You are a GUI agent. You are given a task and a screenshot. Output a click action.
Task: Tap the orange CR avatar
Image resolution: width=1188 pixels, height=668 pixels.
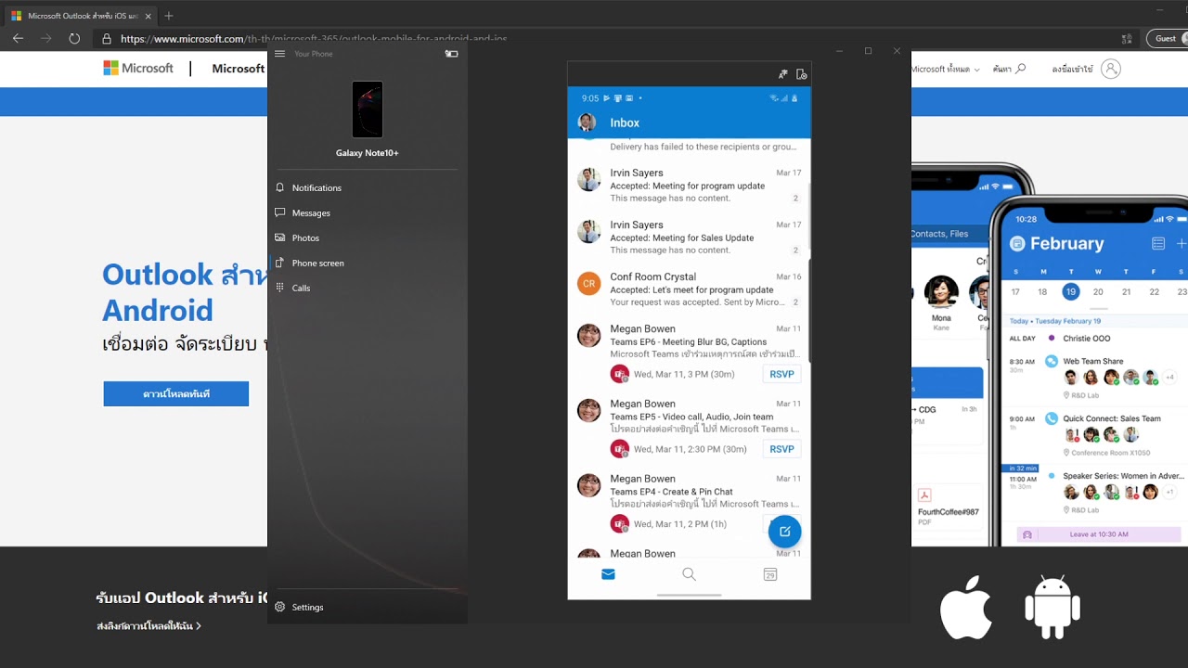click(x=588, y=284)
